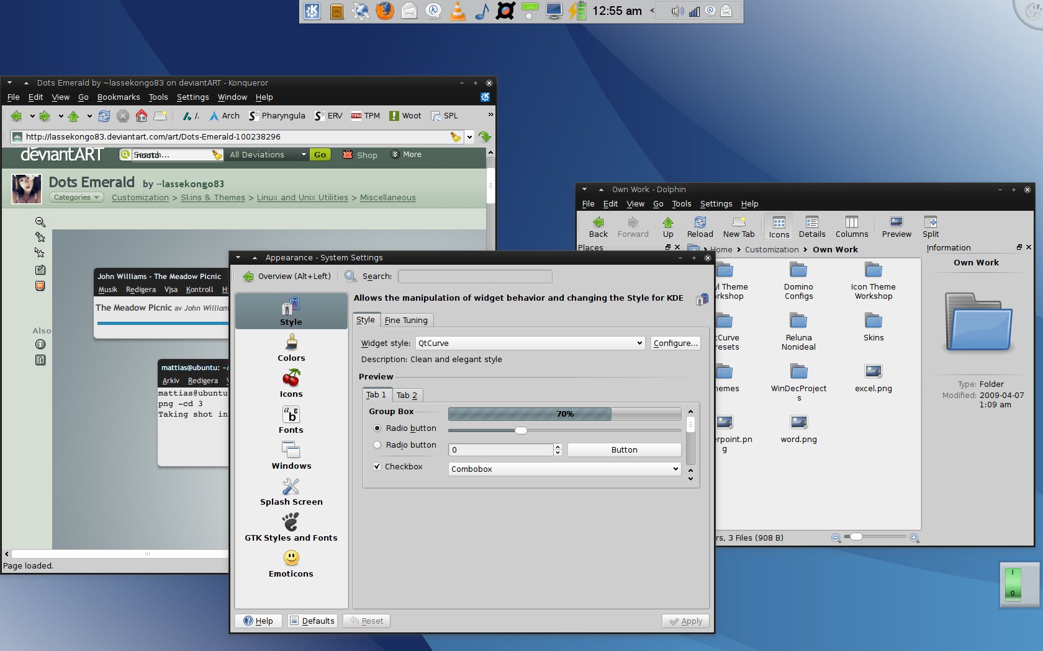
Task: Go up one level in Konqueror
Action: coord(73,116)
